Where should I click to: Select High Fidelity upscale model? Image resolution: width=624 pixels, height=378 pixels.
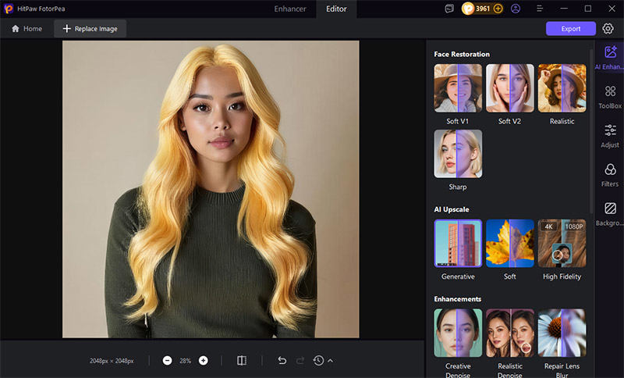click(562, 244)
